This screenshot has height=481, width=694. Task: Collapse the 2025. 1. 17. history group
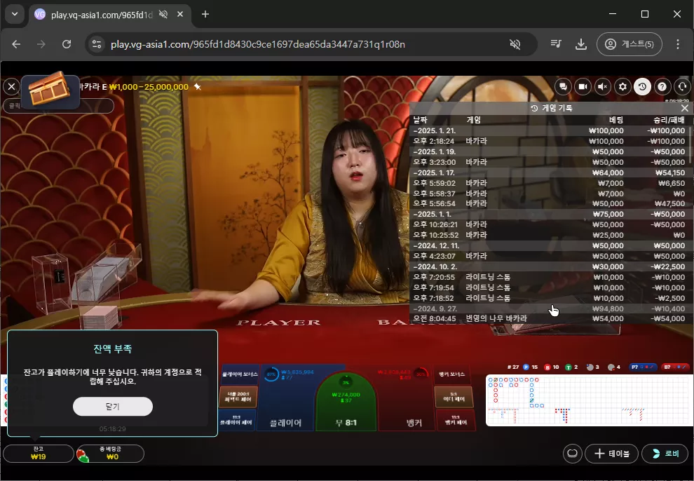(x=549, y=172)
